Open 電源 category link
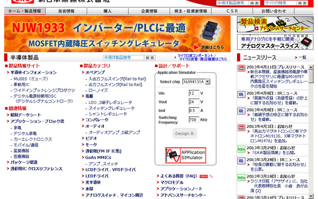Image resolution: width=318 pixels, height=199 pixels. (x=89, y=96)
